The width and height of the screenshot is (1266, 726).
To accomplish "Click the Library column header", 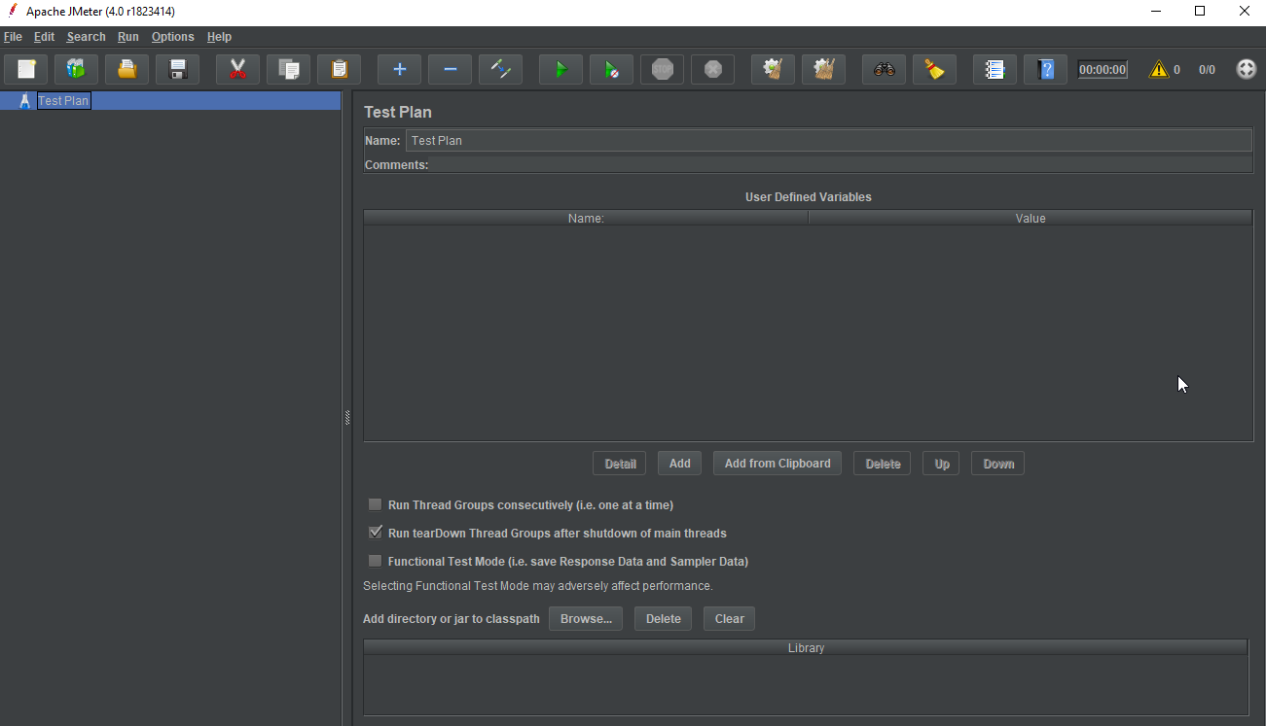I will tap(806, 648).
